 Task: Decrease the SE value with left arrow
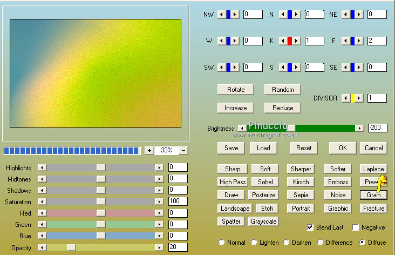[x=346, y=68]
